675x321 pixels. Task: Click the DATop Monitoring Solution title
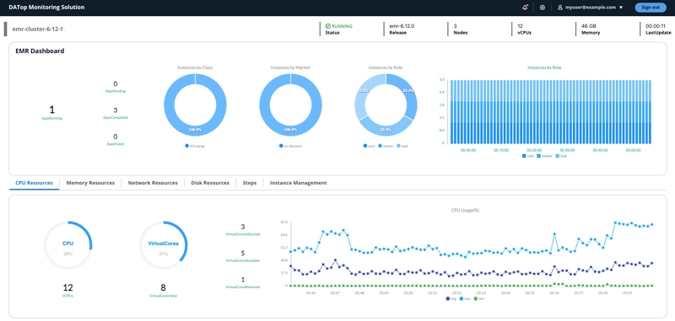tap(46, 8)
